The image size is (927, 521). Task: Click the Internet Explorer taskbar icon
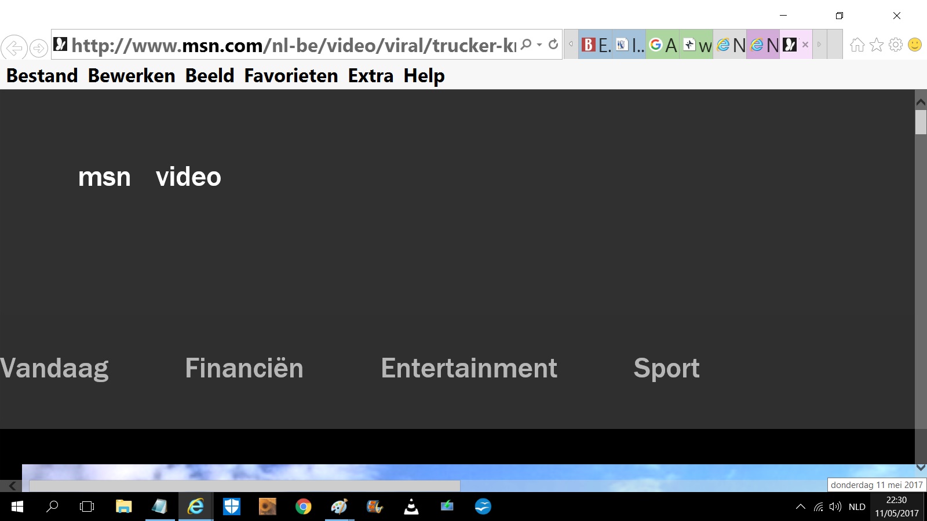(196, 507)
